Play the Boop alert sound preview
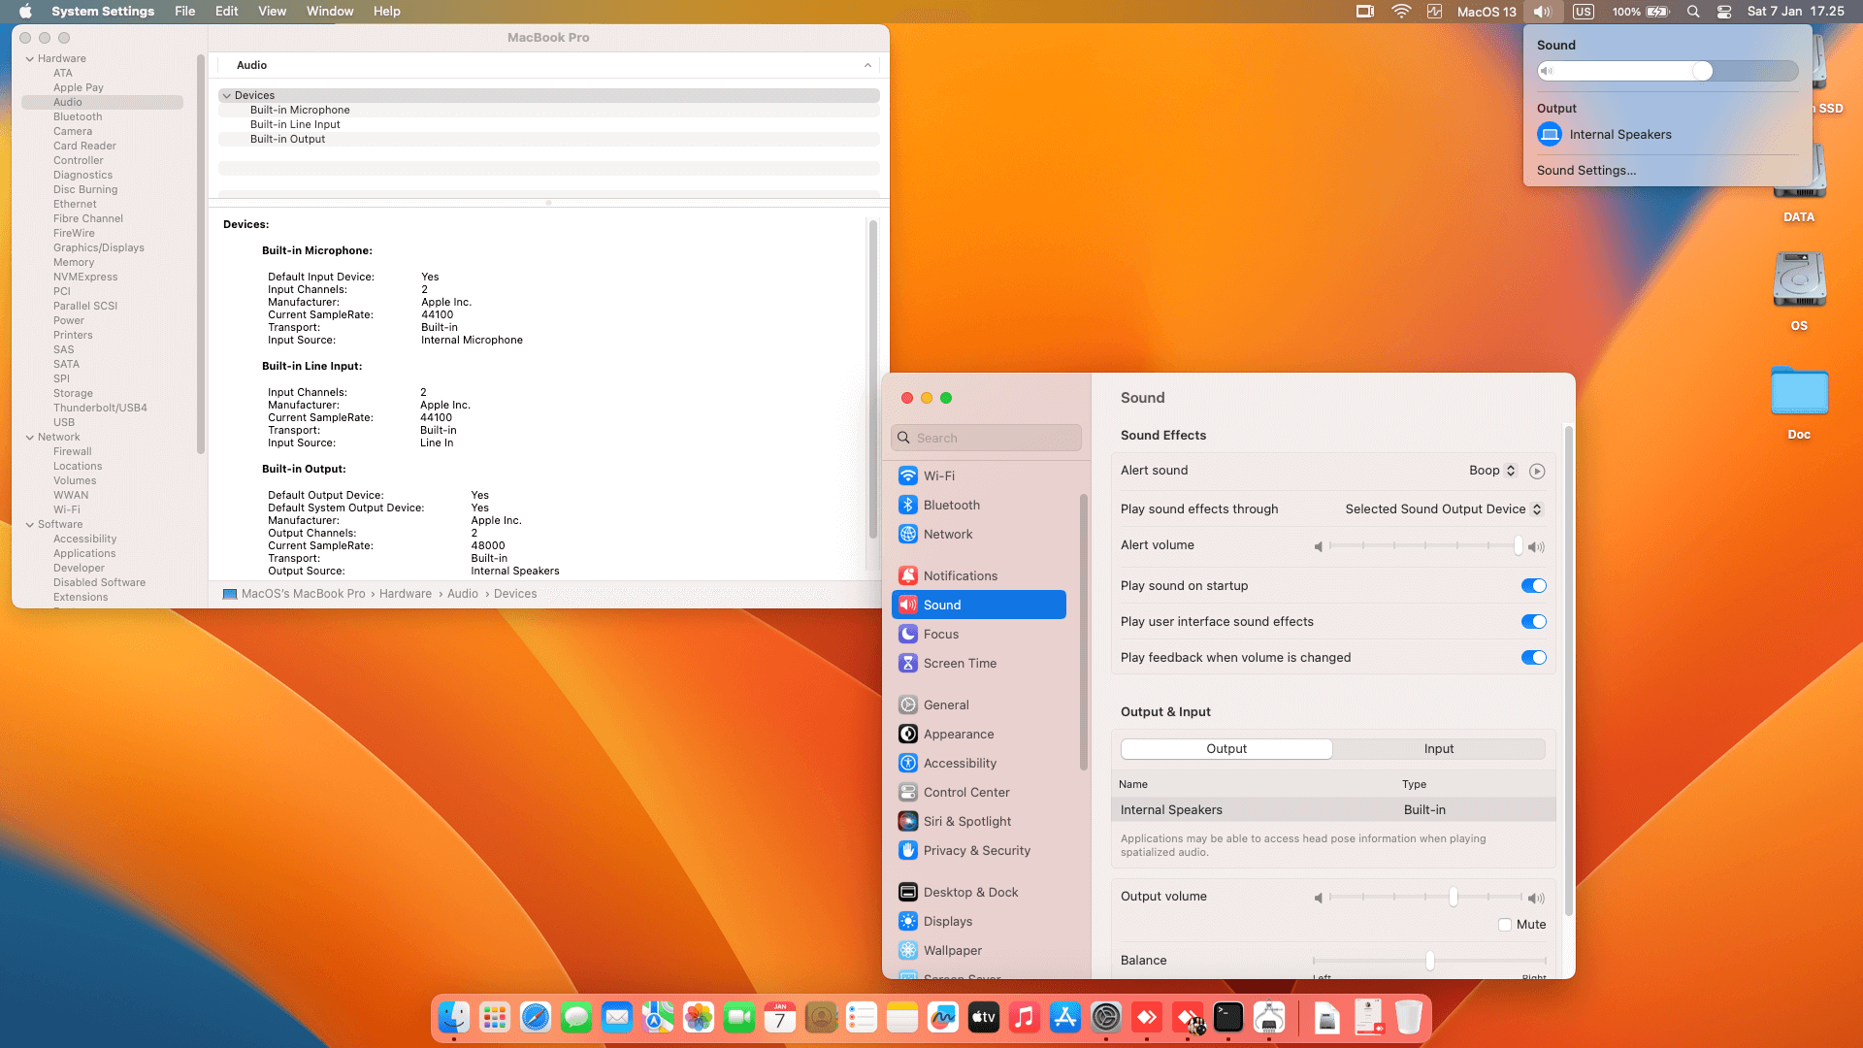This screenshot has width=1863, height=1048. click(1537, 471)
